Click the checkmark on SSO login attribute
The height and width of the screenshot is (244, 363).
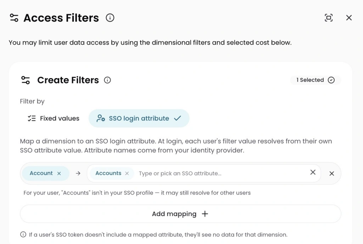pyautogui.click(x=178, y=118)
